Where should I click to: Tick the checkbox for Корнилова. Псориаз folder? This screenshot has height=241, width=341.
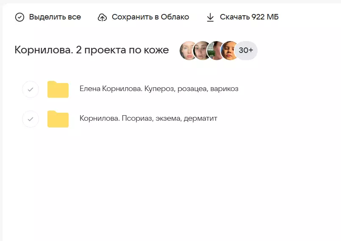coord(30,119)
